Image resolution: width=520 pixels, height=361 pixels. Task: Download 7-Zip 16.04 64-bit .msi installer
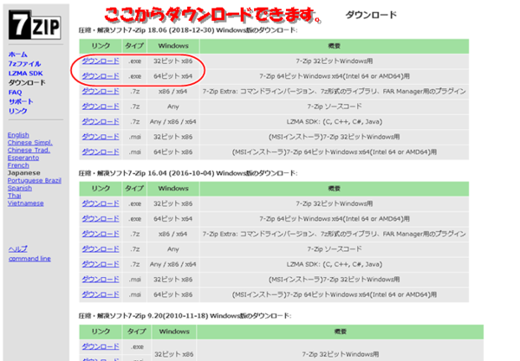click(101, 294)
